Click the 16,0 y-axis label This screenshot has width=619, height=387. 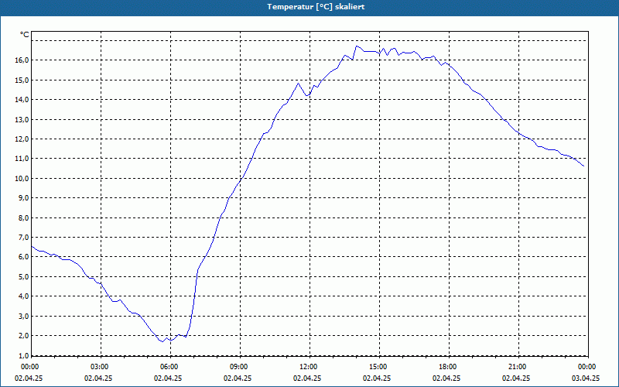pos(22,60)
